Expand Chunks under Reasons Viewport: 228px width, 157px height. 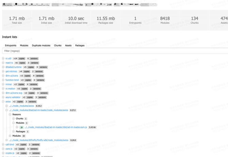(x=14, y=119)
